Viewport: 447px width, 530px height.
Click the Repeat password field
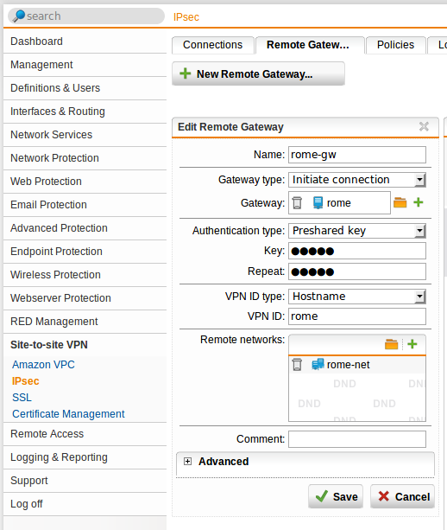coord(357,271)
